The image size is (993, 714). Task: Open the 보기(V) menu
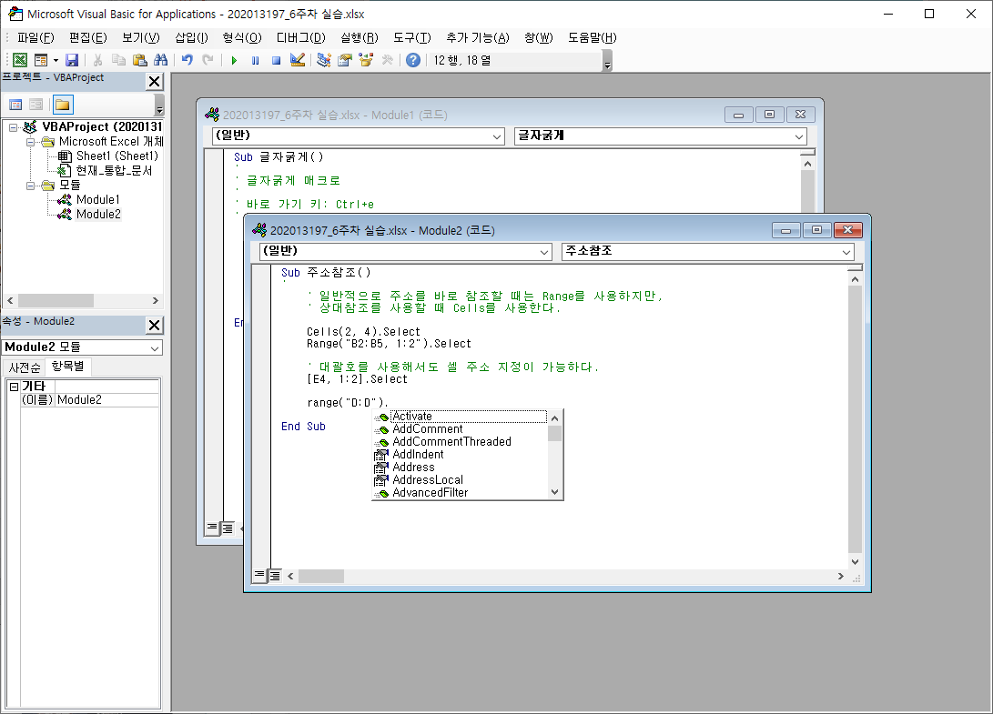tap(140, 37)
